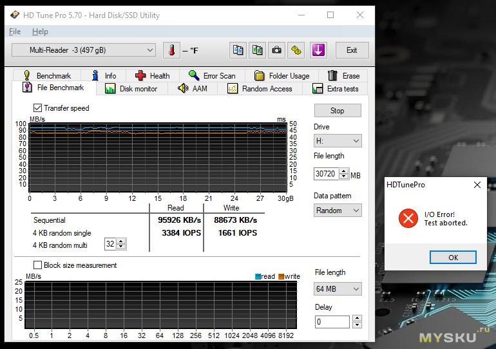Viewport: 496px width, 349px height.
Task: Click the 30720 file length field
Action: coord(326,174)
